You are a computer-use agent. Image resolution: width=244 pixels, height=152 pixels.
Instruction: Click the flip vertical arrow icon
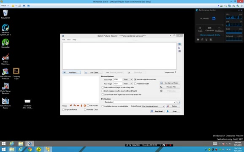(x=81, y=106)
